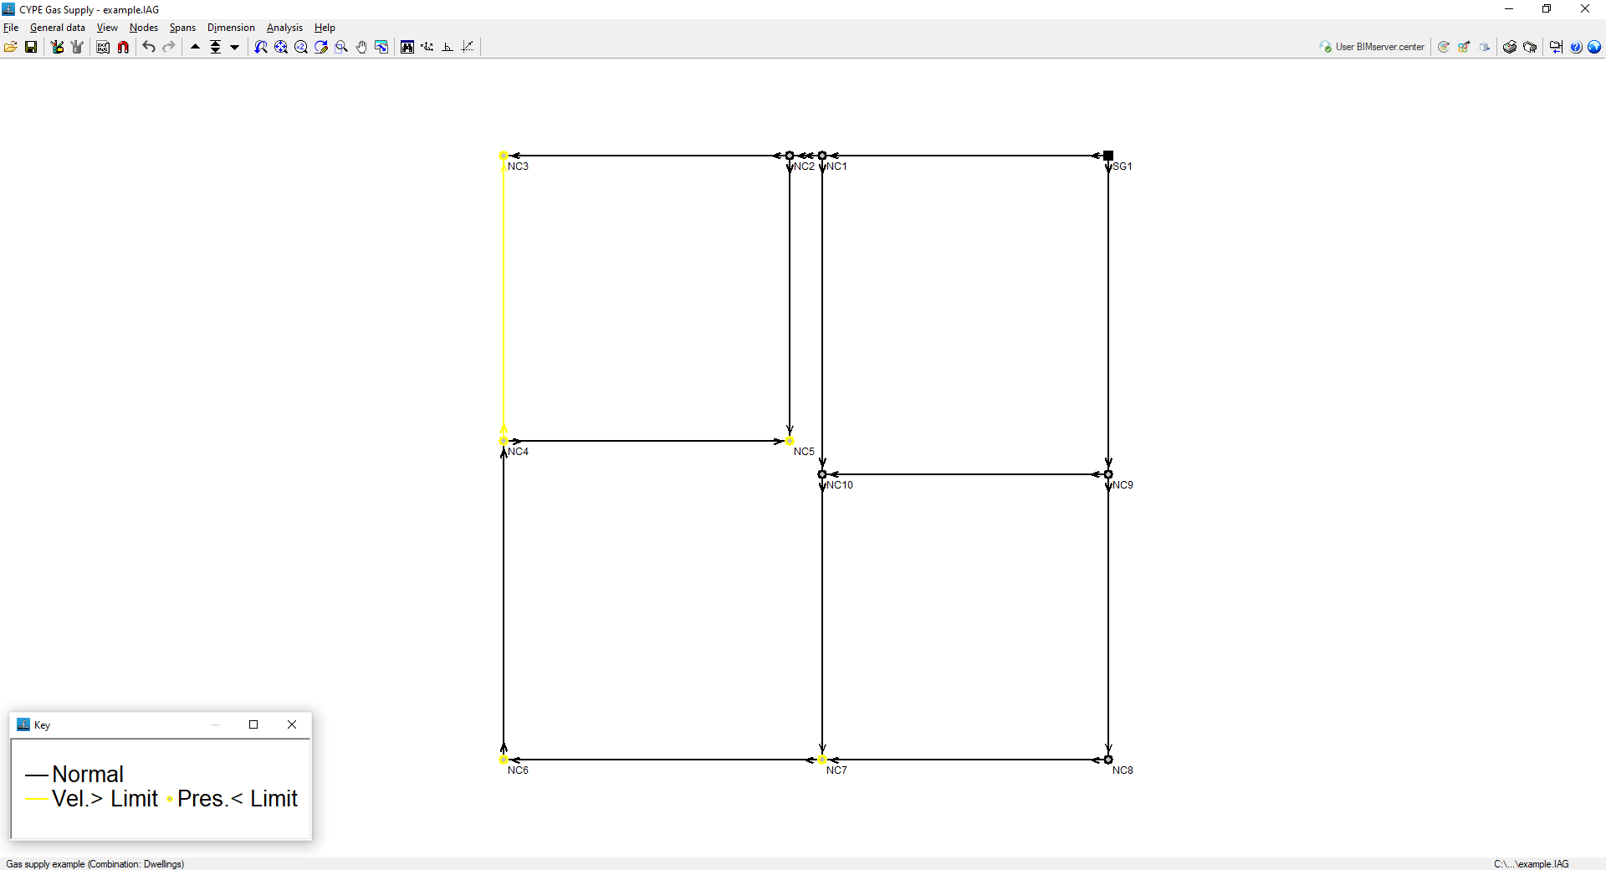Click the coordinate axes toolbar icon
1606x870 pixels.
coord(427,47)
